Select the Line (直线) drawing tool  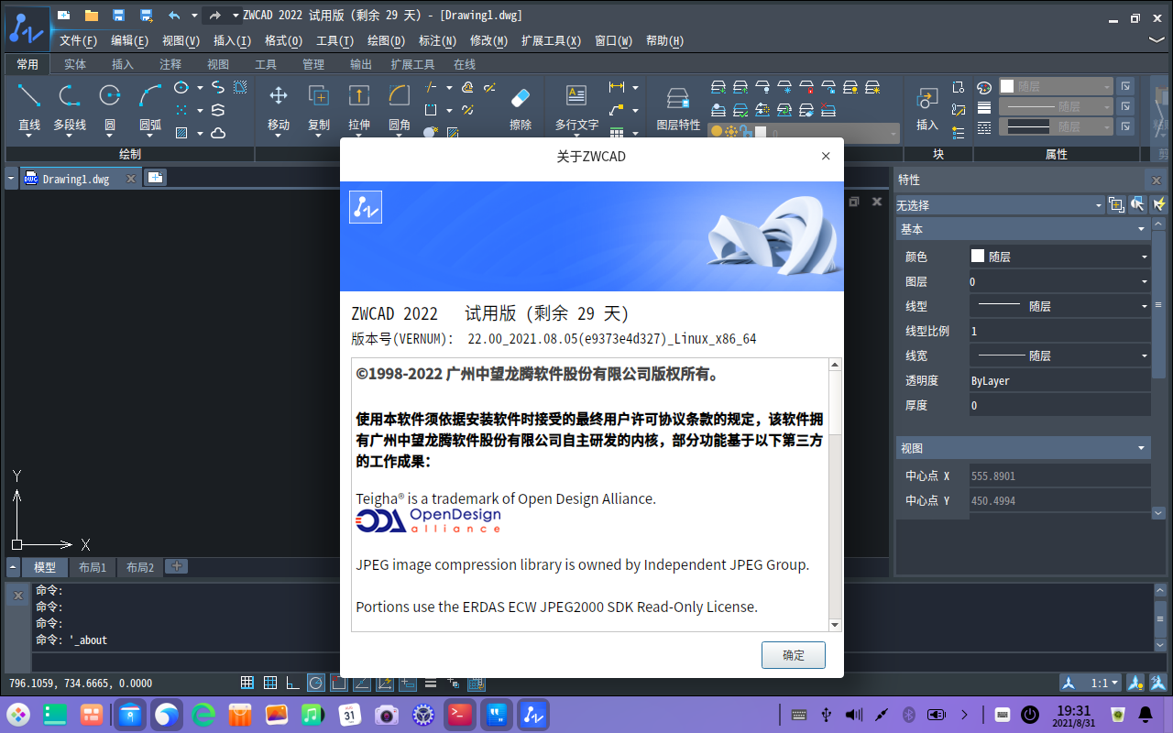point(29,108)
